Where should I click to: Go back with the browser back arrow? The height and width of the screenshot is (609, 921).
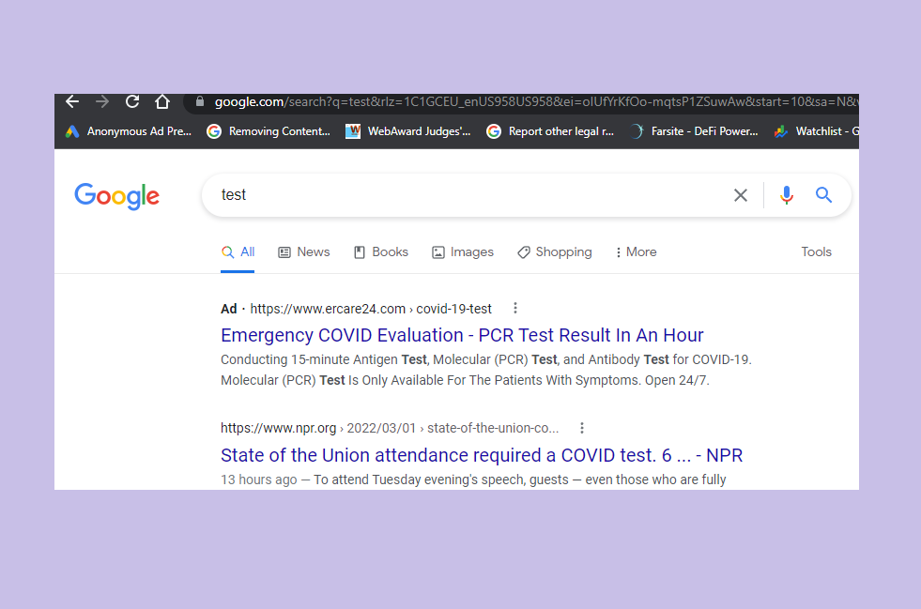[x=72, y=101]
